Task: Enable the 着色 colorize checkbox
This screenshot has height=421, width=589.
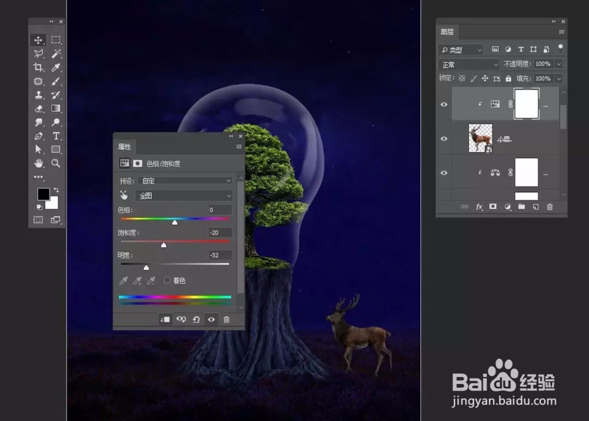Action: [x=167, y=280]
